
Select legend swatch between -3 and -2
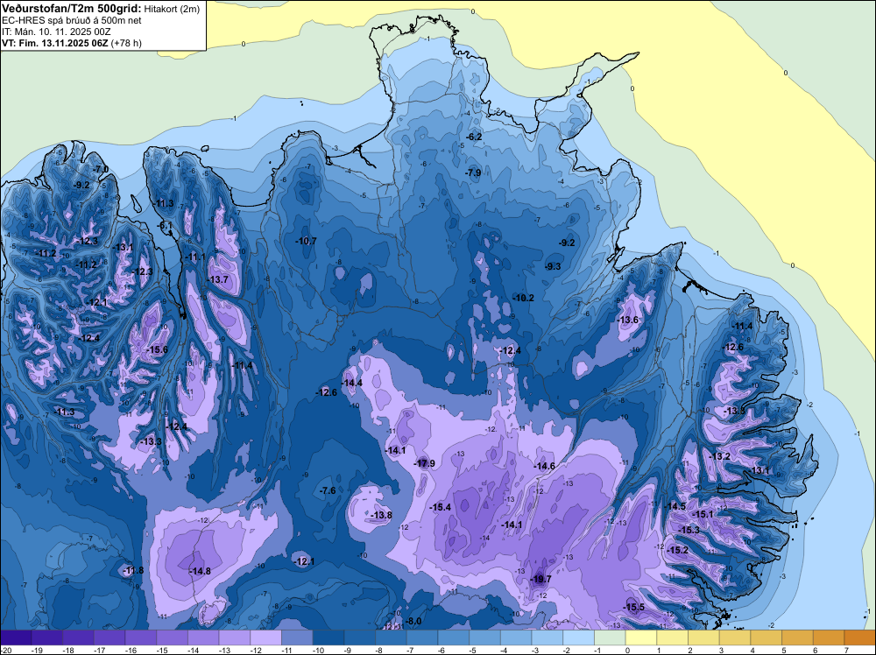coord(547,637)
